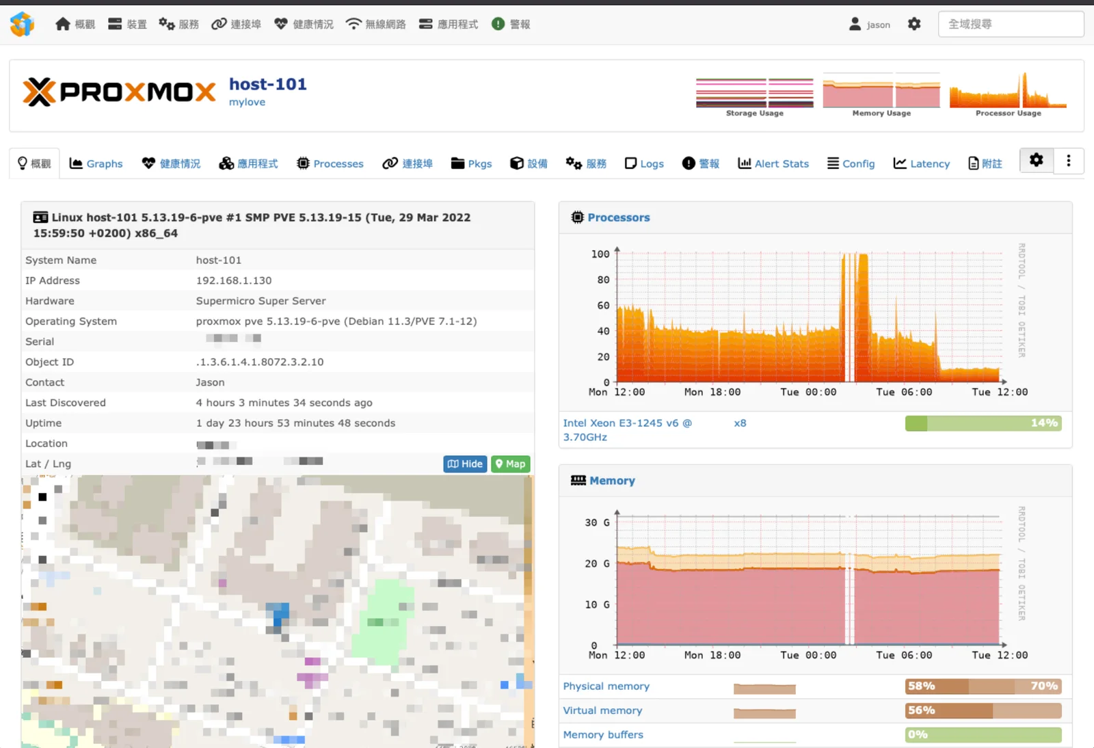1094x748 pixels.
Task: Click the green Map button
Action: point(511,464)
